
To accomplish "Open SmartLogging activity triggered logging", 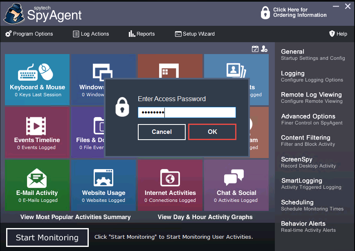I will (x=311, y=184).
